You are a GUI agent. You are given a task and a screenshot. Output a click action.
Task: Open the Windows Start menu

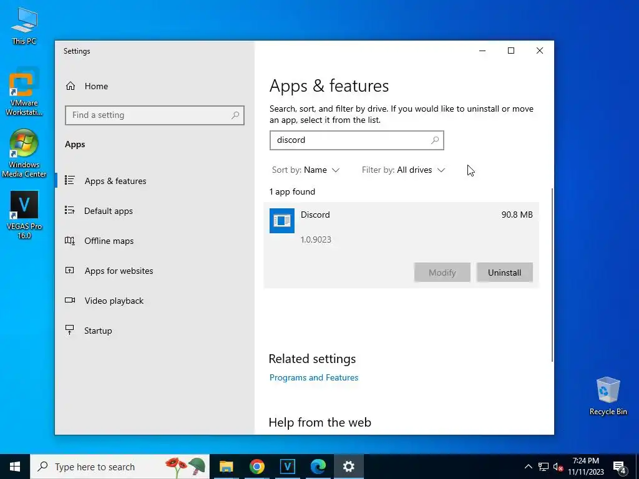(15, 467)
